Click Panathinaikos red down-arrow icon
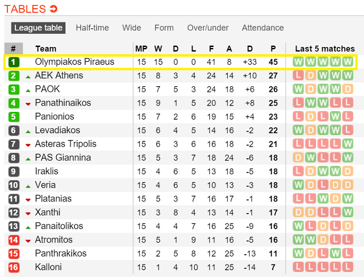 pos(28,104)
